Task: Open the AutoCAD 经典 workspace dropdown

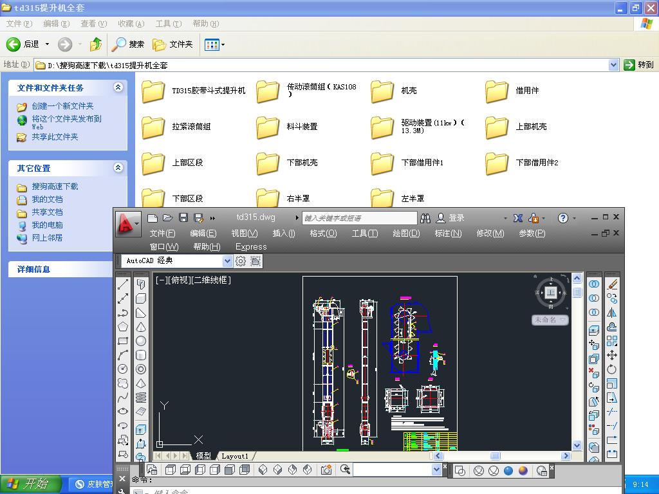Action: [x=227, y=261]
